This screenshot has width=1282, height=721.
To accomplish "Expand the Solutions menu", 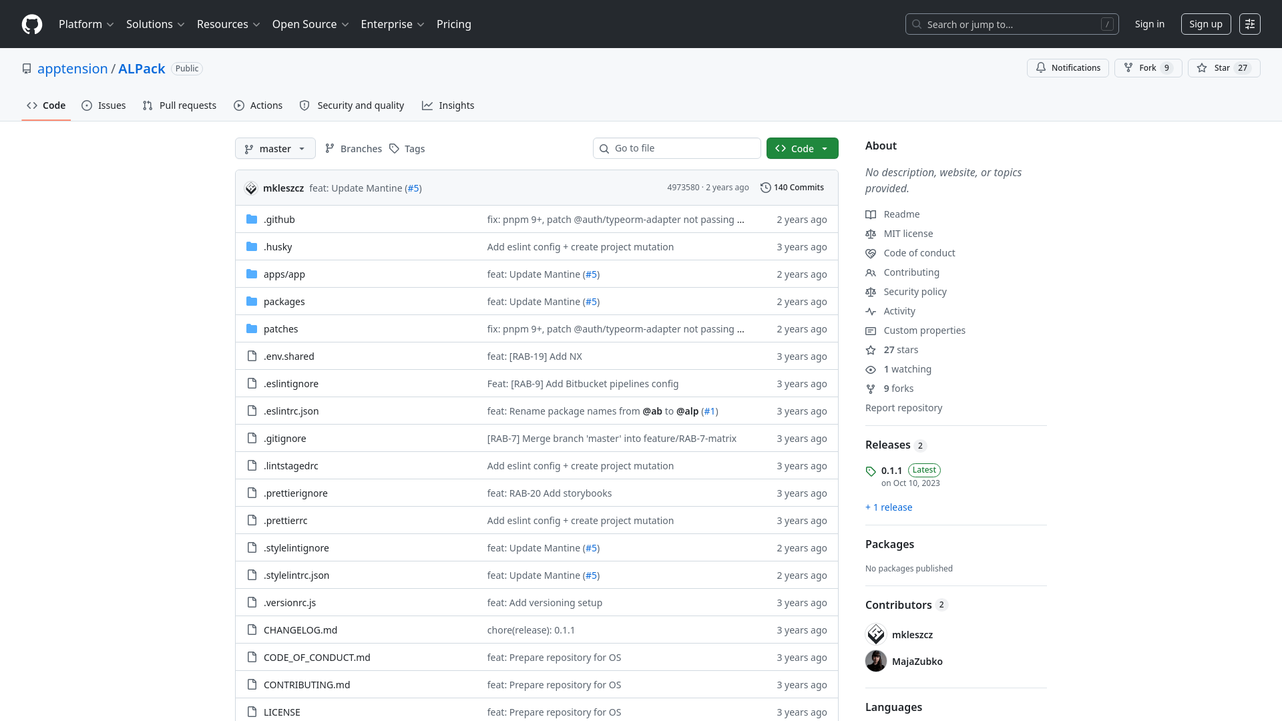I will point(155,24).
